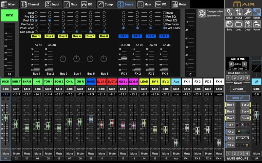Mute the SNR T channel
This screenshot has height=163, width=262.
coord(16,154)
